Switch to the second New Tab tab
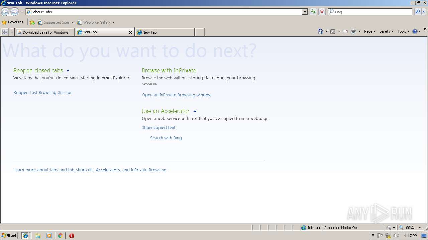Screen dimensions: 428x240 (x=165, y=32)
